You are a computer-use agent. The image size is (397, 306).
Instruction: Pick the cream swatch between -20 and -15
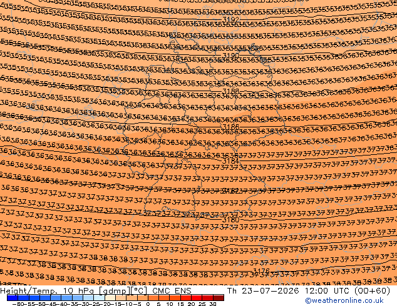(110, 298)
